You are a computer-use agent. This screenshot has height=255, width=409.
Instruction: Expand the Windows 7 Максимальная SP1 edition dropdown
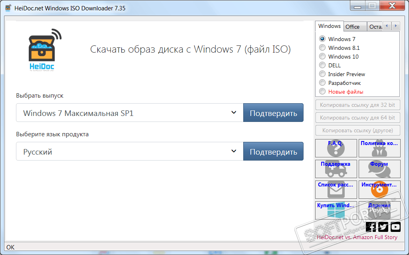click(x=130, y=113)
